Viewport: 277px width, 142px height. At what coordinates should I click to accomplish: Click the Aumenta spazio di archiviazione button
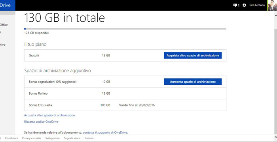[x=193, y=82]
